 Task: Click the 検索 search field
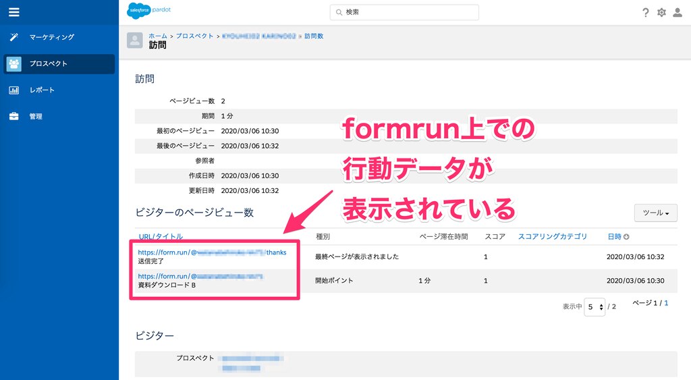coord(404,12)
